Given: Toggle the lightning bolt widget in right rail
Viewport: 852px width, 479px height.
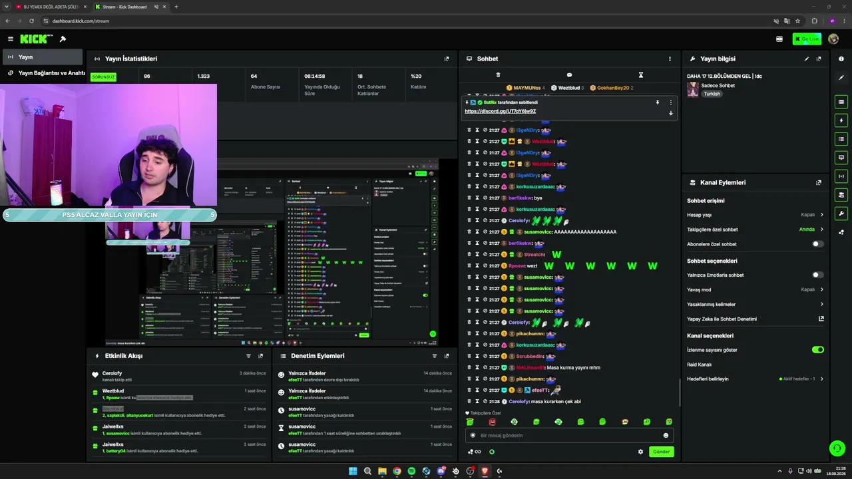Looking at the screenshot, I should 841,120.
